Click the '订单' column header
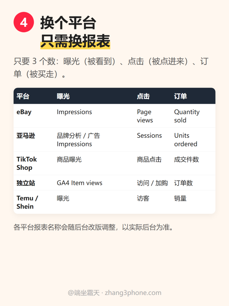The height and width of the screenshot is (306, 229). pos(180,96)
